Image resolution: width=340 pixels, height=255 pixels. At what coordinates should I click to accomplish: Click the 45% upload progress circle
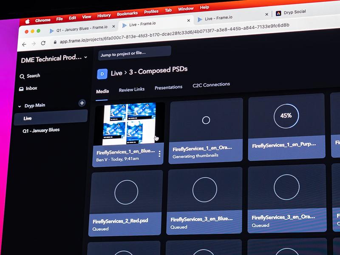(286, 115)
